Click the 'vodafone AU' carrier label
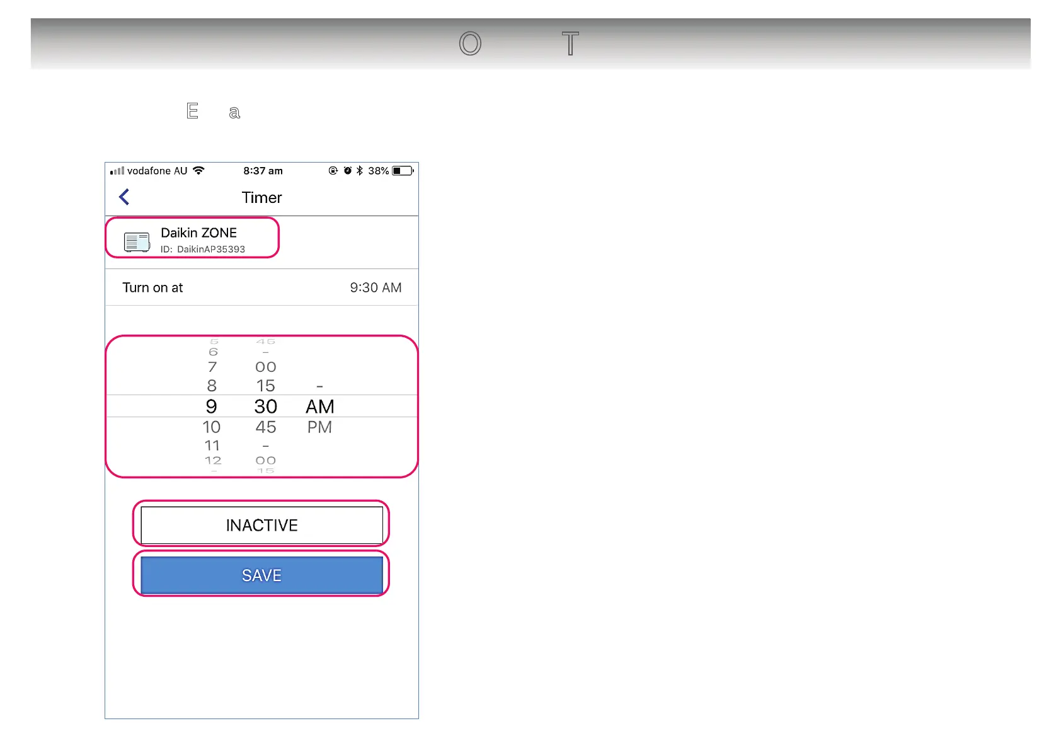The height and width of the screenshot is (750, 1061). click(158, 171)
